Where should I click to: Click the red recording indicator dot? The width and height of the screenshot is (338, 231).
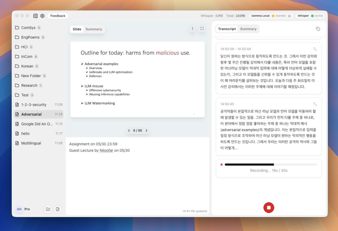point(222,164)
